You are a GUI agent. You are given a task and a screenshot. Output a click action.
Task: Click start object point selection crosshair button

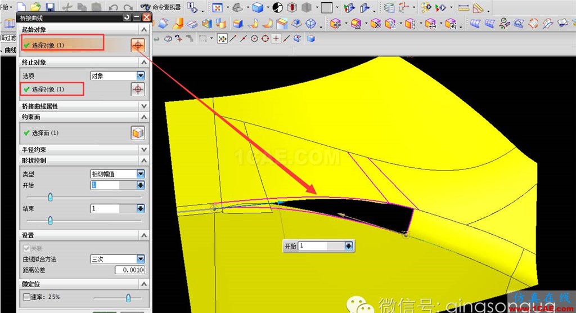pyautogui.click(x=138, y=45)
